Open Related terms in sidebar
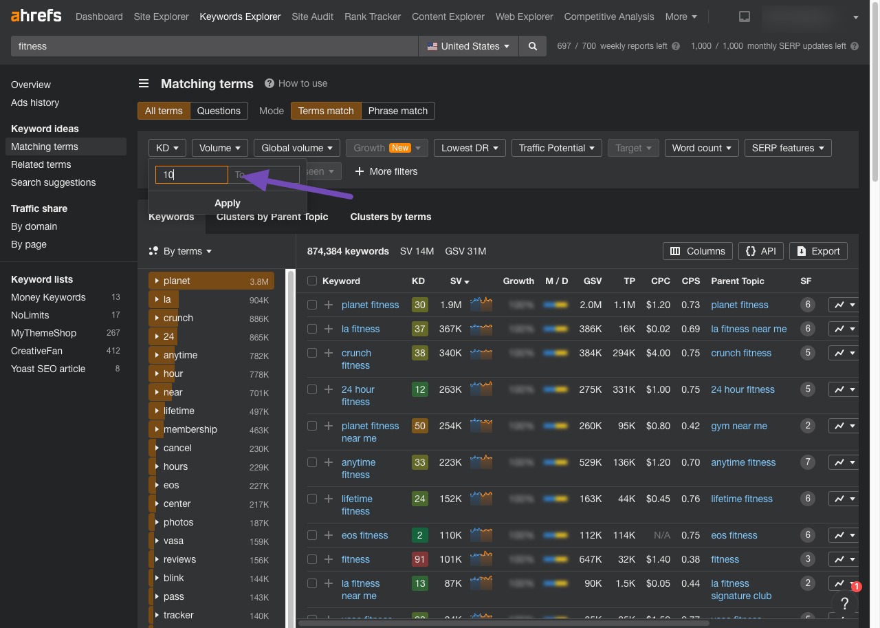 pyautogui.click(x=41, y=164)
